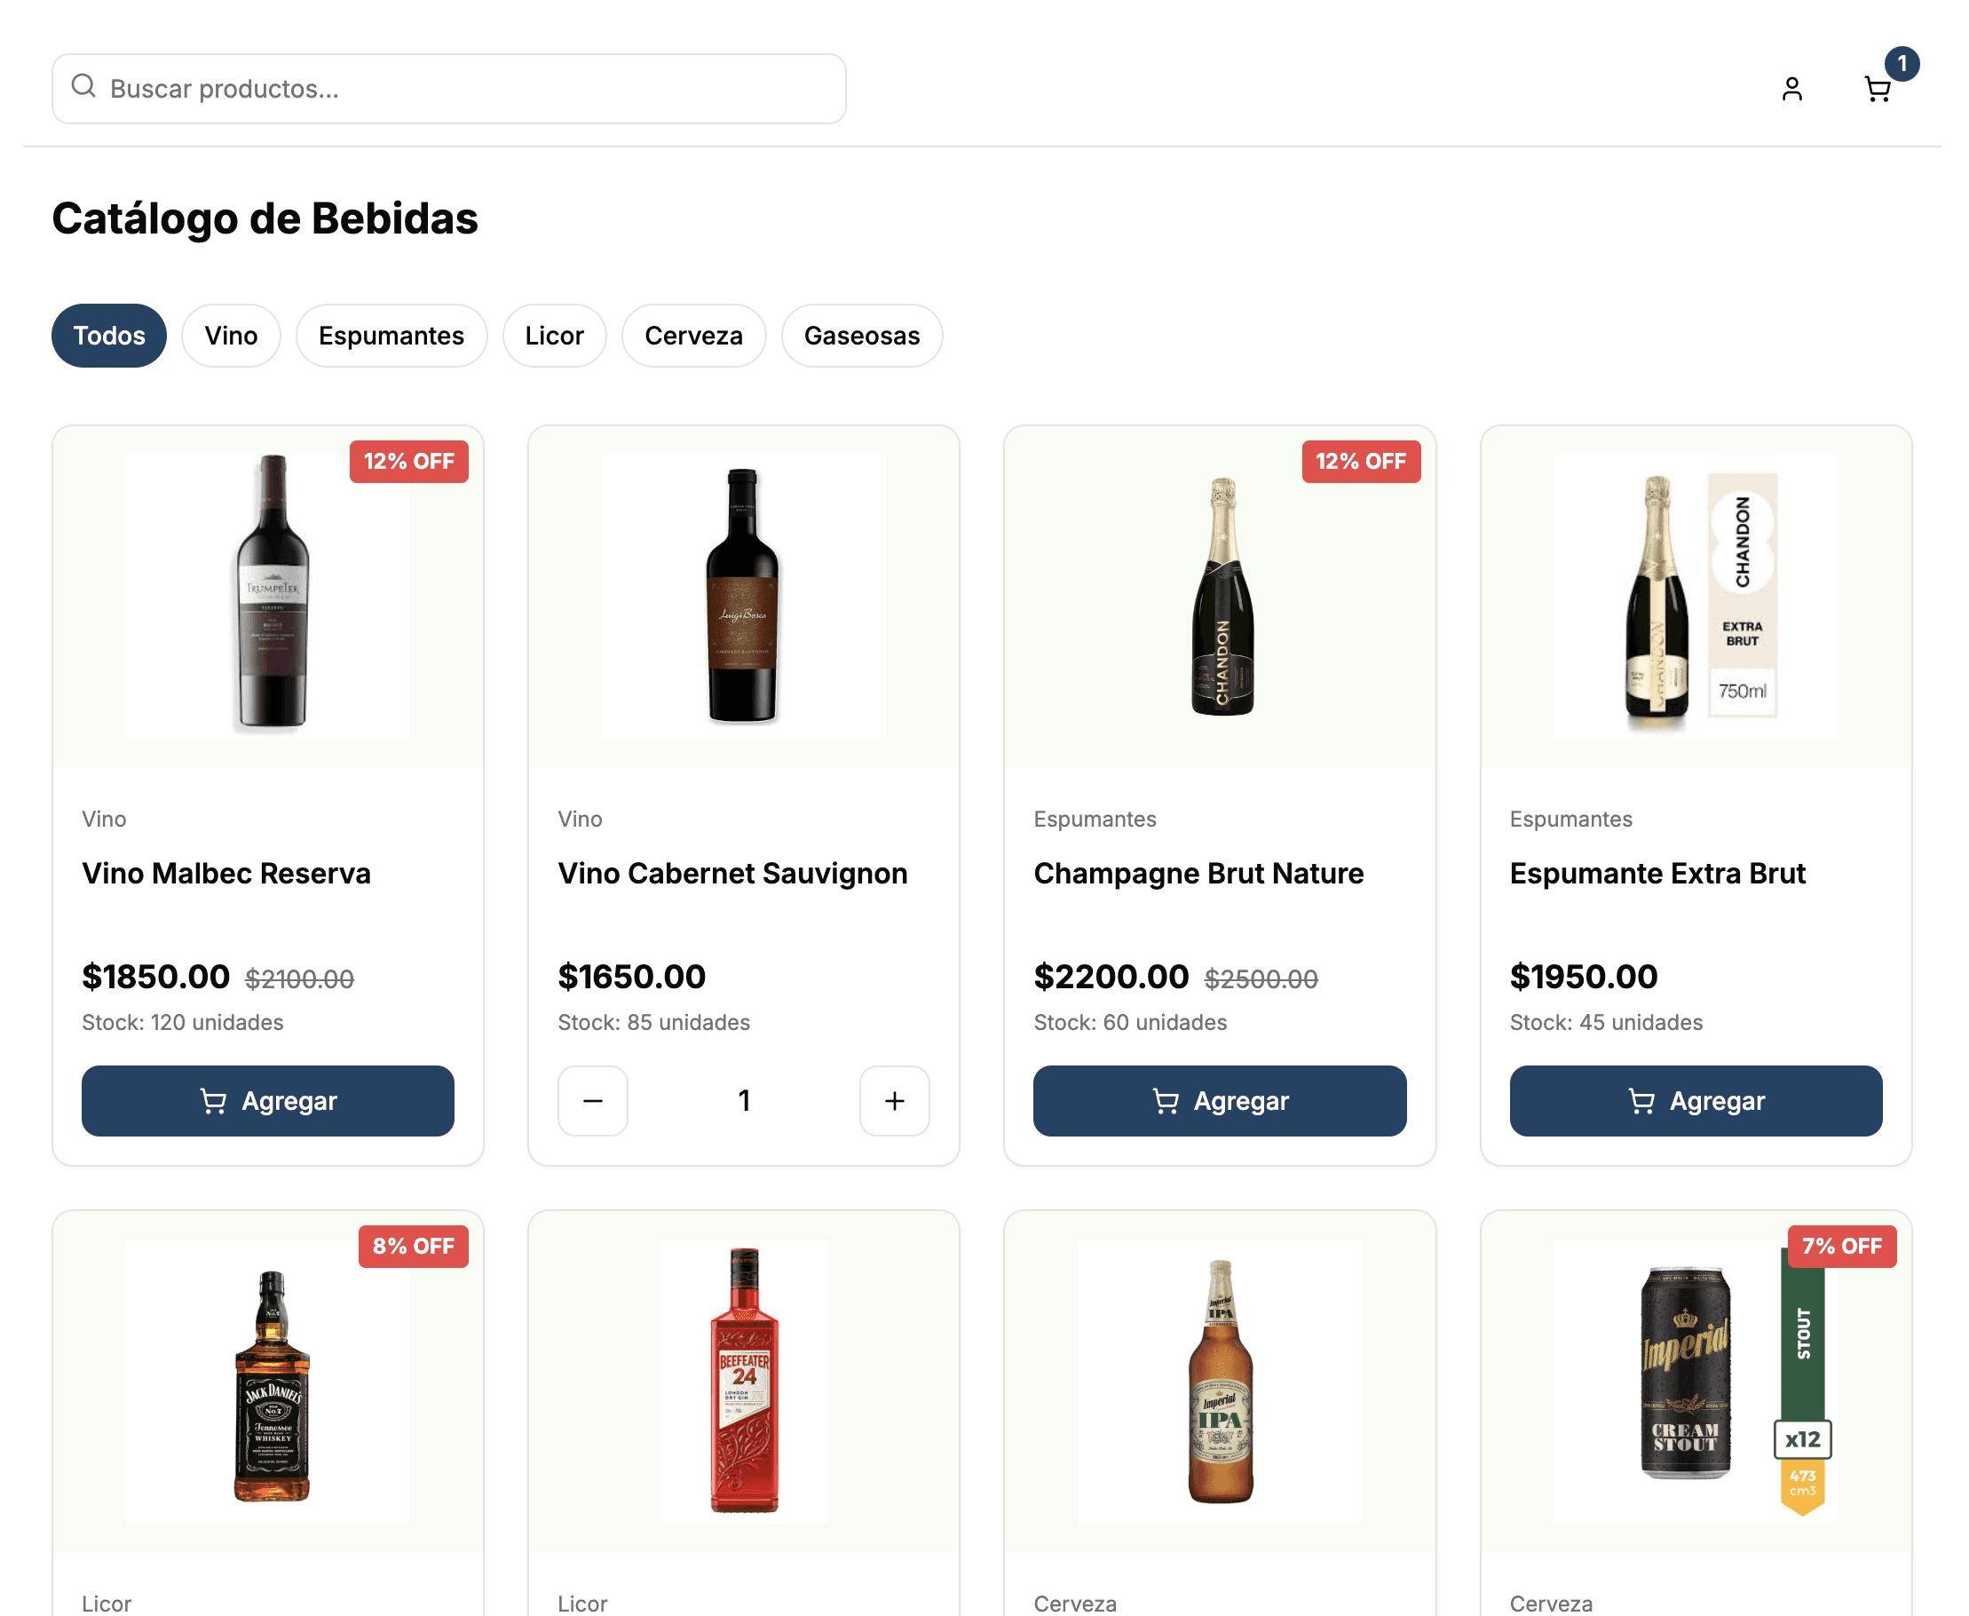Viewport: 1969px width, 1616px height.
Task: Click the $2200.00 price
Action: point(1111,977)
